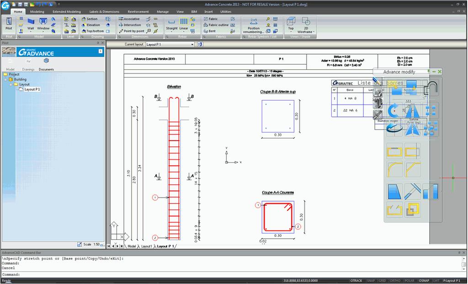Click the command bar vertical scrollbar
The width and height of the screenshot is (468, 284).
point(463,263)
